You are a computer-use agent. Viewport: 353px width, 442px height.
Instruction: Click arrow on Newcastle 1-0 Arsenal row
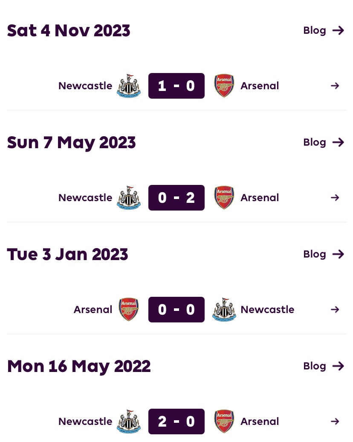pyautogui.click(x=335, y=86)
